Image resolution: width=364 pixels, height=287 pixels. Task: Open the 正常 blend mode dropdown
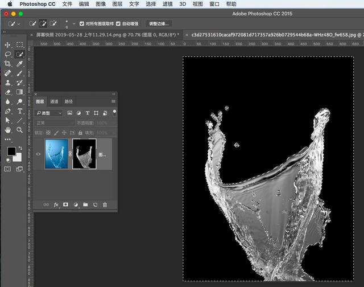(55, 122)
